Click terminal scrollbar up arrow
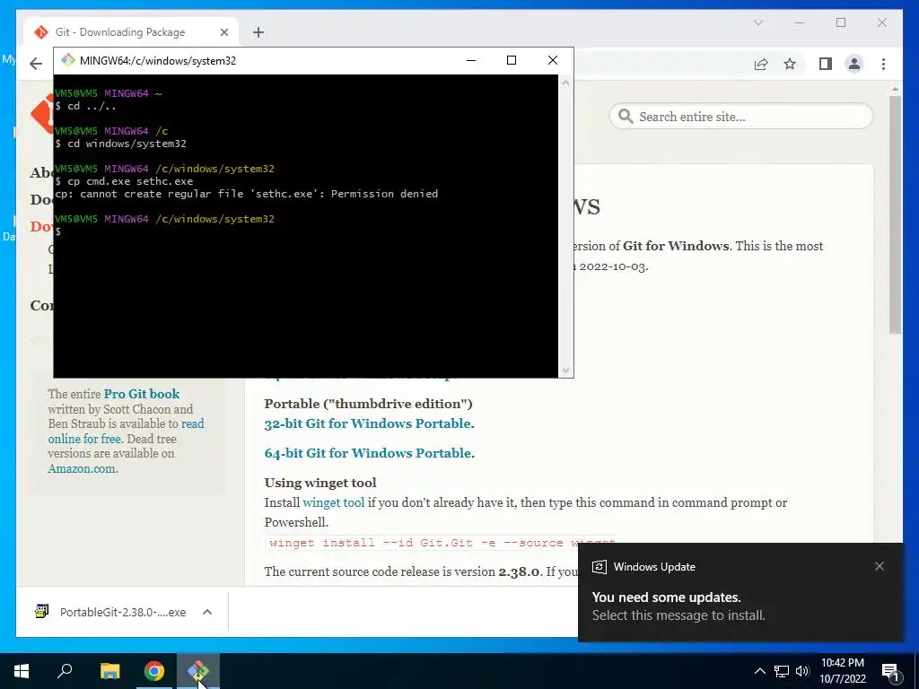This screenshot has height=689, width=919. pyautogui.click(x=565, y=83)
